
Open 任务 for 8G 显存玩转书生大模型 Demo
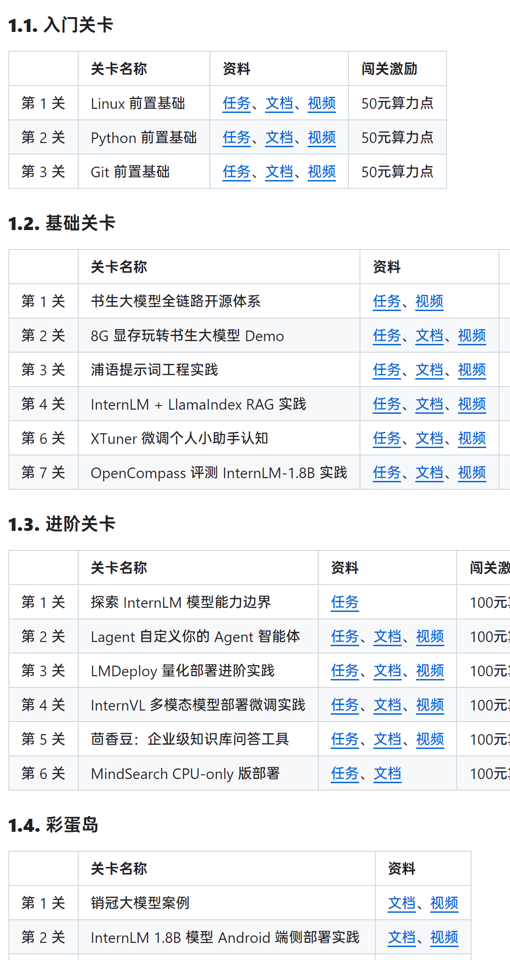pos(387,336)
